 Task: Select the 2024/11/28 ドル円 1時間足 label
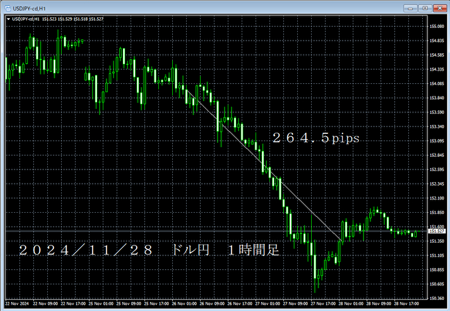[149, 250]
